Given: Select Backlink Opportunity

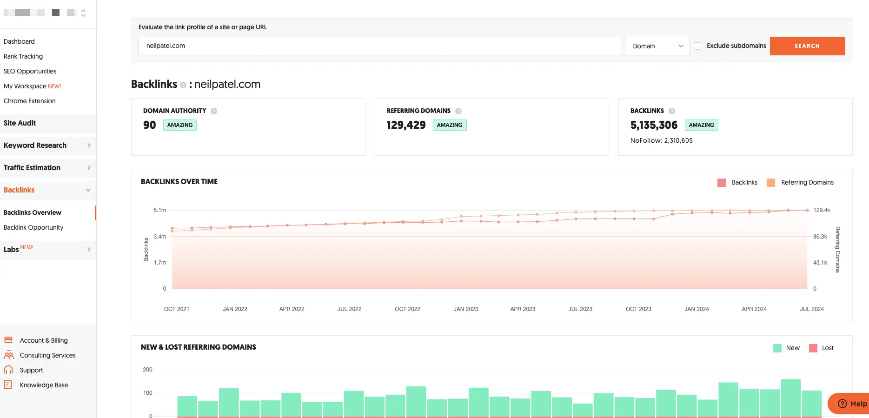Looking at the screenshot, I should click(33, 227).
